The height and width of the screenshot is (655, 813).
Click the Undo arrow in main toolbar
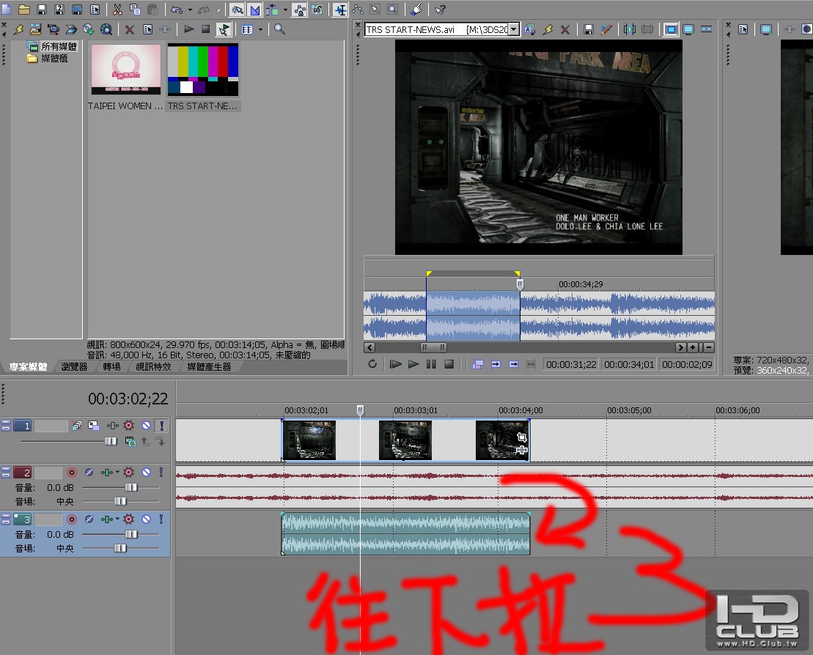pos(177,10)
